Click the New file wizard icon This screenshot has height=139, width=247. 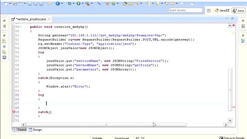click(x=6, y=3)
